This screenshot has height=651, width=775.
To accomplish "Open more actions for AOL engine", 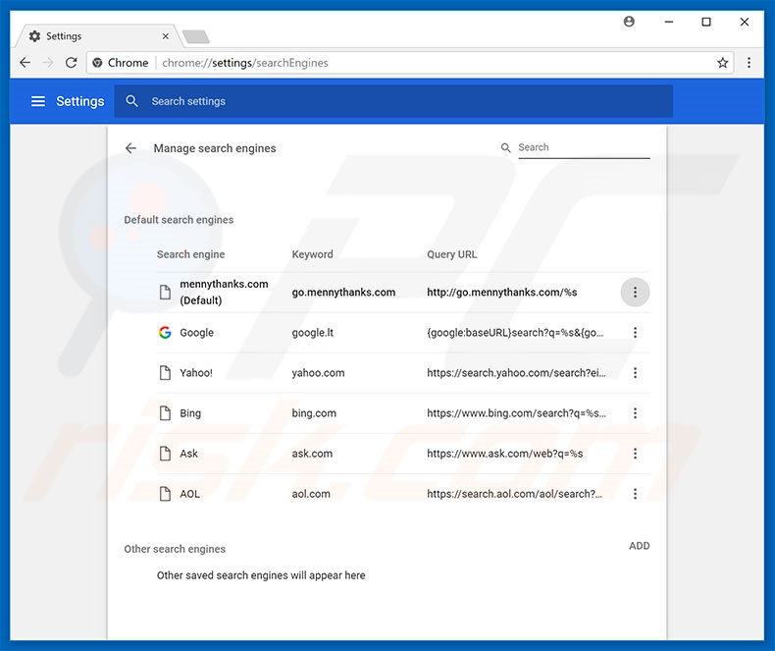I will click(635, 494).
